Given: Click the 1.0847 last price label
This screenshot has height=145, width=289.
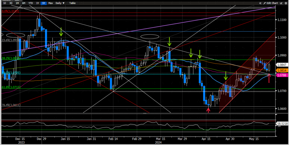Looking at the screenshot, I should click(282, 65).
